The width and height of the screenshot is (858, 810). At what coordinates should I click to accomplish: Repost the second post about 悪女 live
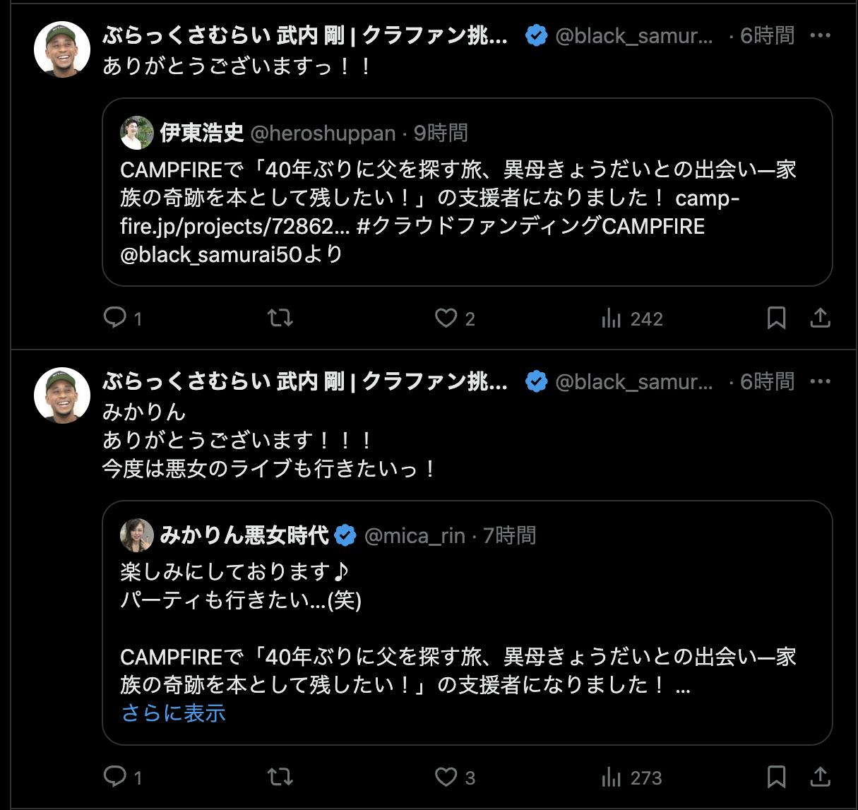click(280, 777)
